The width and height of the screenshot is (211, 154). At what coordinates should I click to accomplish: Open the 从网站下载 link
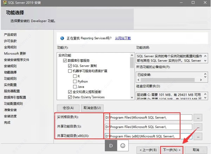point(123,38)
